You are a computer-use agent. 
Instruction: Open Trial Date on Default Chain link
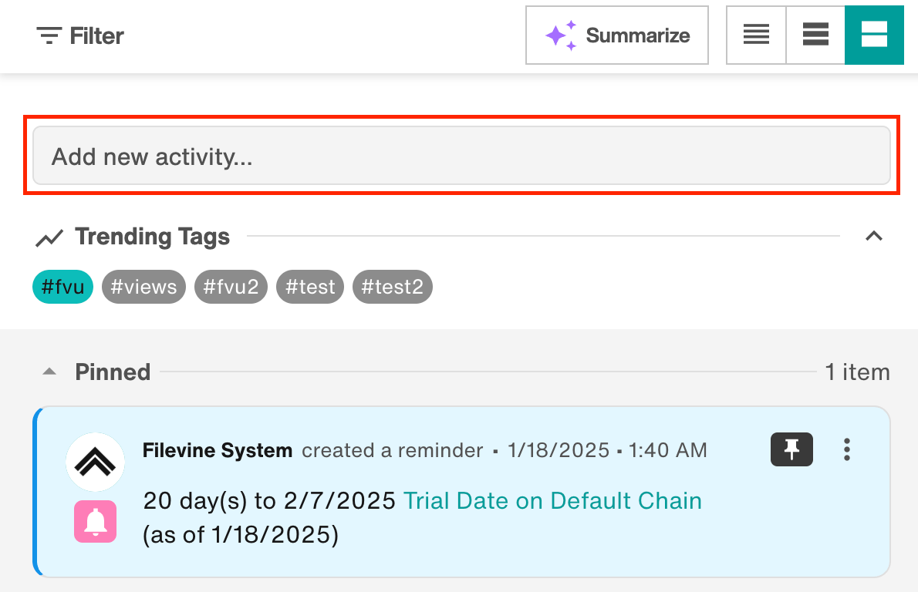point(552,501)
